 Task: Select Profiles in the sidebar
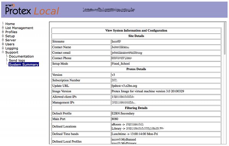11,32
